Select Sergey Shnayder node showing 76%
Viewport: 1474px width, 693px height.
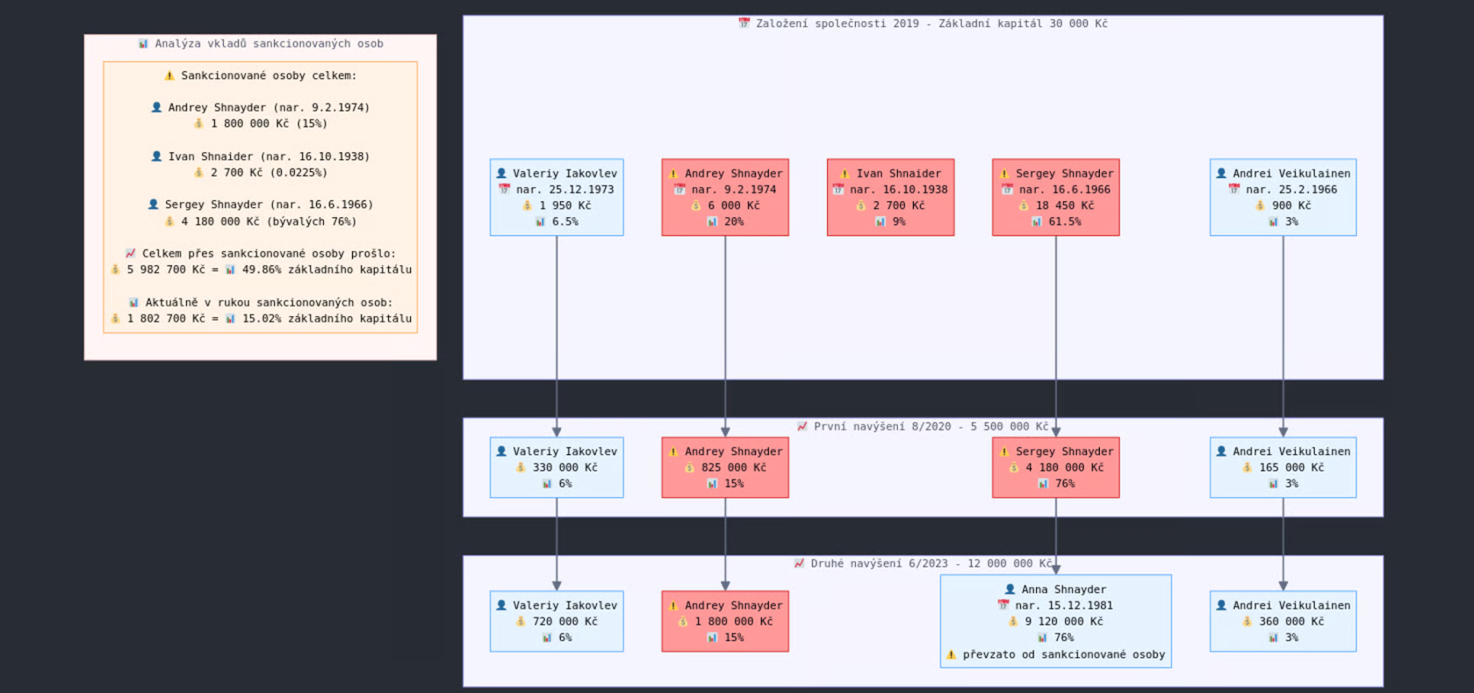coord(1055,467)
